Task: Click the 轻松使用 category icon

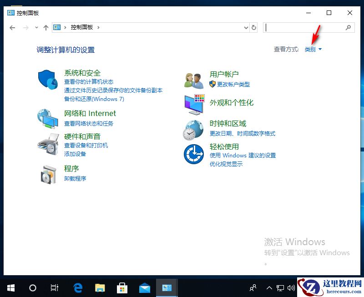Action: pyautogui.click(x=193, y=155)
